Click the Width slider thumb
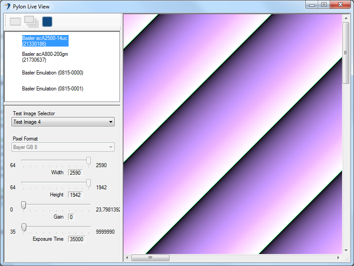The image size is (354, 266). (88, 161)
